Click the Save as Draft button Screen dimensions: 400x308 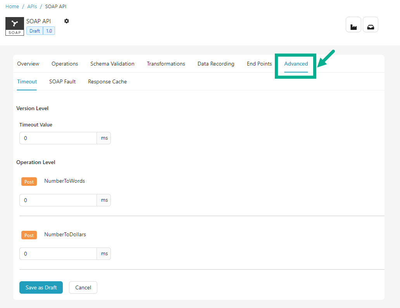(41, 287)
